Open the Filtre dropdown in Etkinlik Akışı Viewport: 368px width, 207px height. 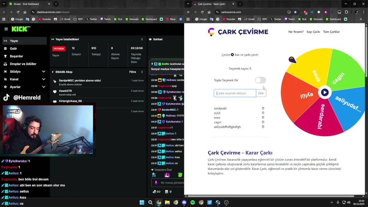tap(133, 72)
